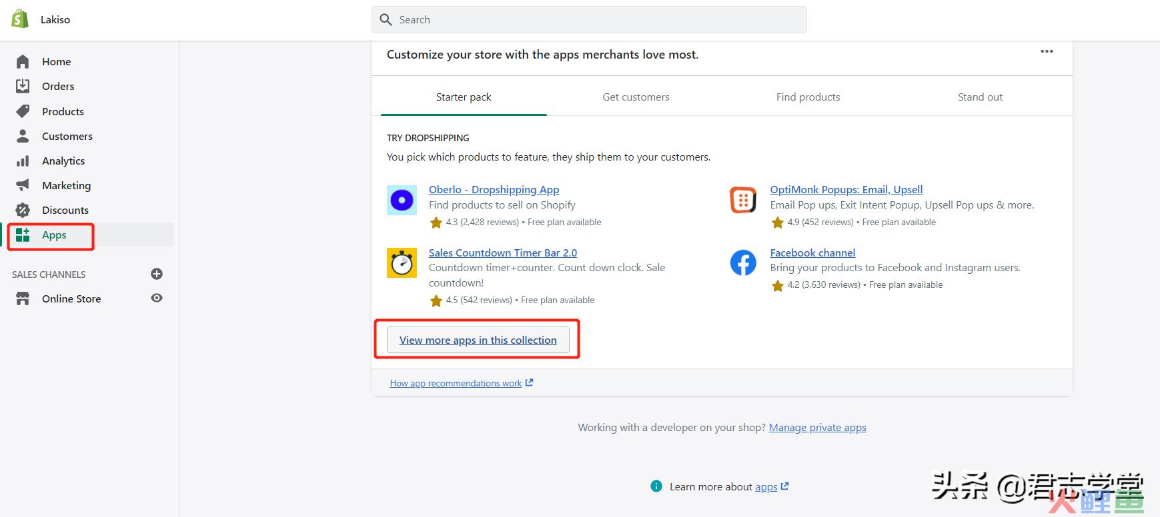Viewport: 1160px width, 517px height.
Task: Click the search magnifier icon
Action: pos(386,19)
